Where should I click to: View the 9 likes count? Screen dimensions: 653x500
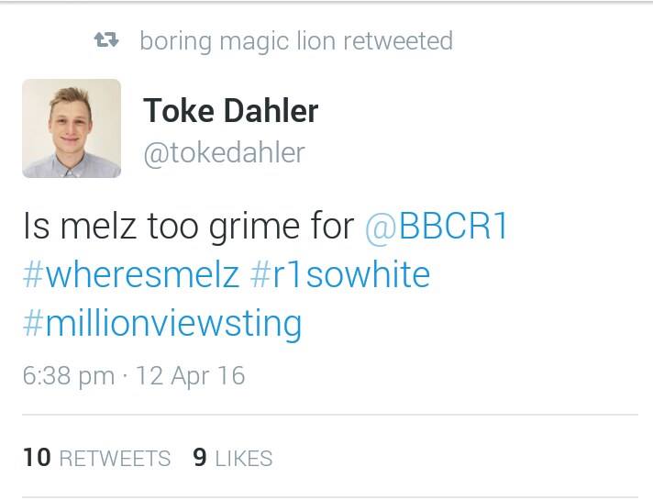pyautogui.click(x=200, y=458)
